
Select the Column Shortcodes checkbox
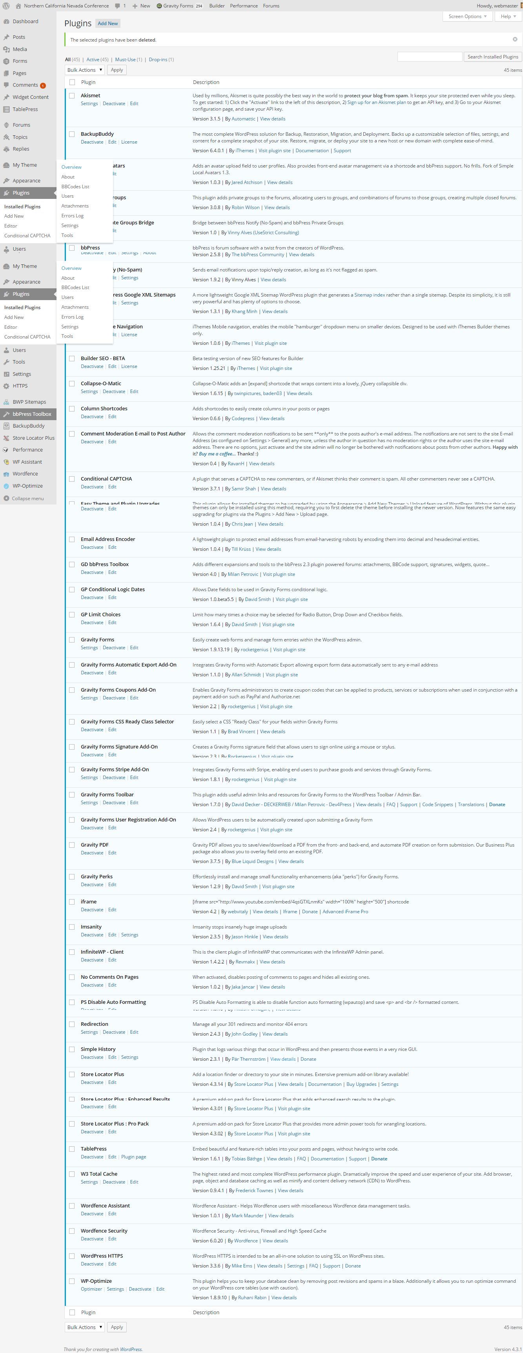72,409
